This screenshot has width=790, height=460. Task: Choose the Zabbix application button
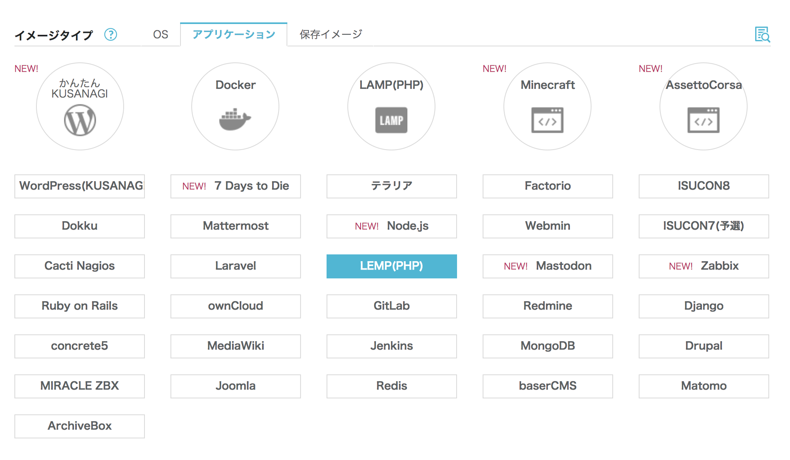coord(704,266)
